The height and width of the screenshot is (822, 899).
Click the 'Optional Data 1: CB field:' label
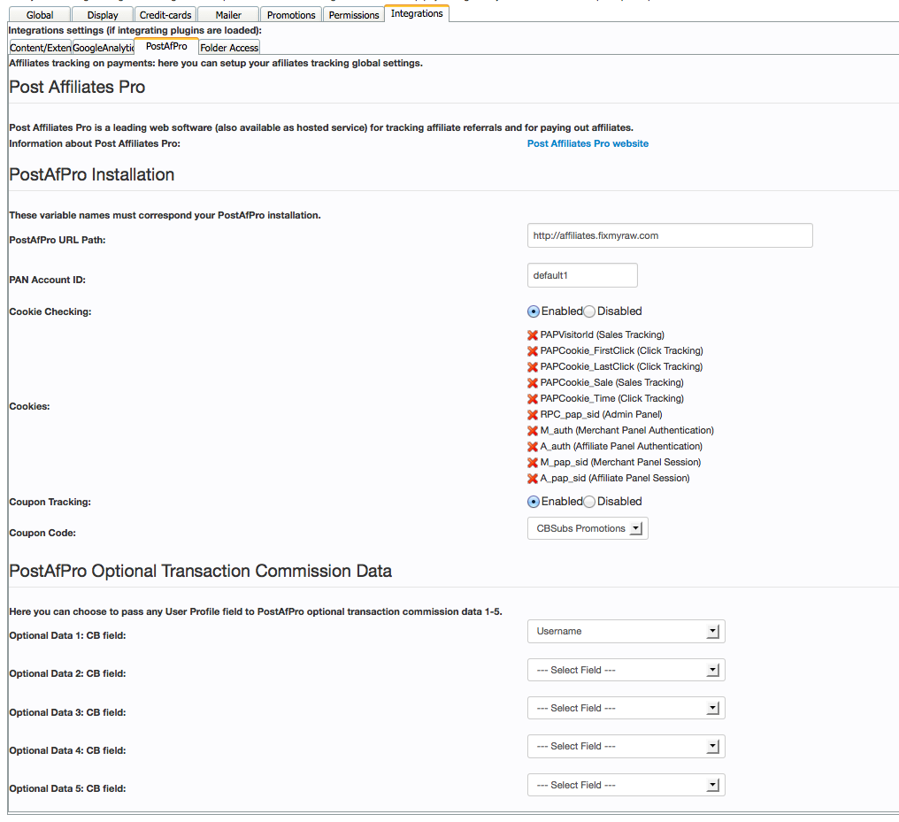pos(67,635)
